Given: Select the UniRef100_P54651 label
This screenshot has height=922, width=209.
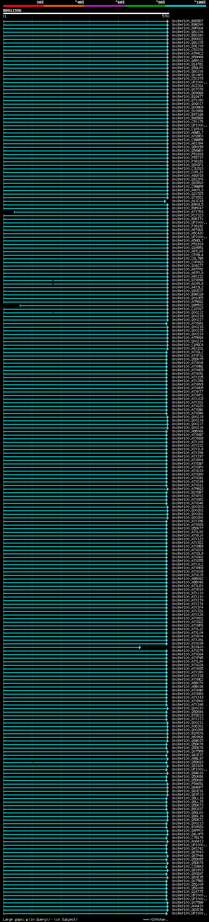Looking at the screenshot, I should click(187, 783).
